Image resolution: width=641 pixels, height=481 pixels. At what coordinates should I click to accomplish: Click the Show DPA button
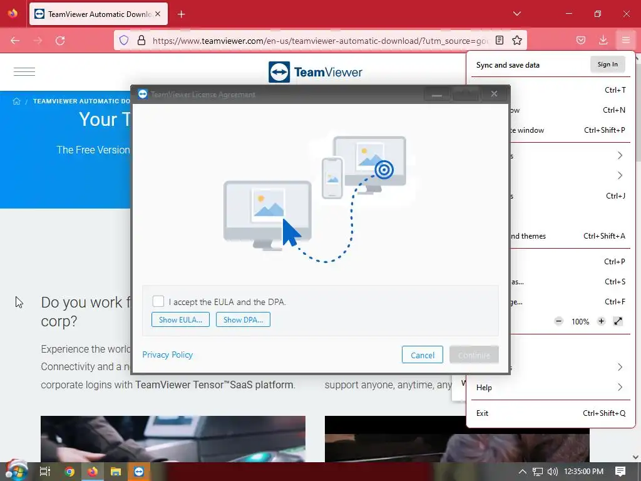tap(243, 319)
